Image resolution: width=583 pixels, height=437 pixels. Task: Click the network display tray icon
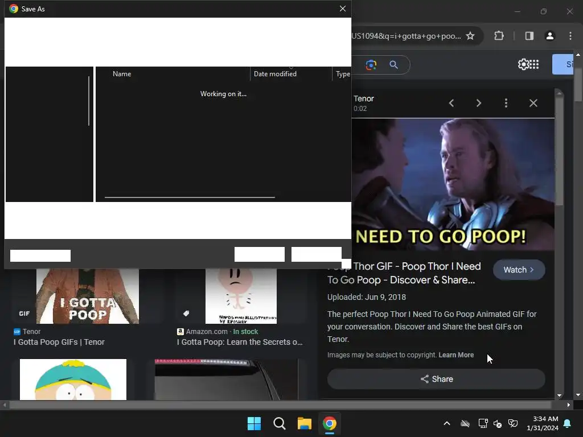pyautogui.click(x=483, y=423)
